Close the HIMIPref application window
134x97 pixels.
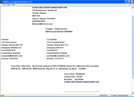pos(132,2)
